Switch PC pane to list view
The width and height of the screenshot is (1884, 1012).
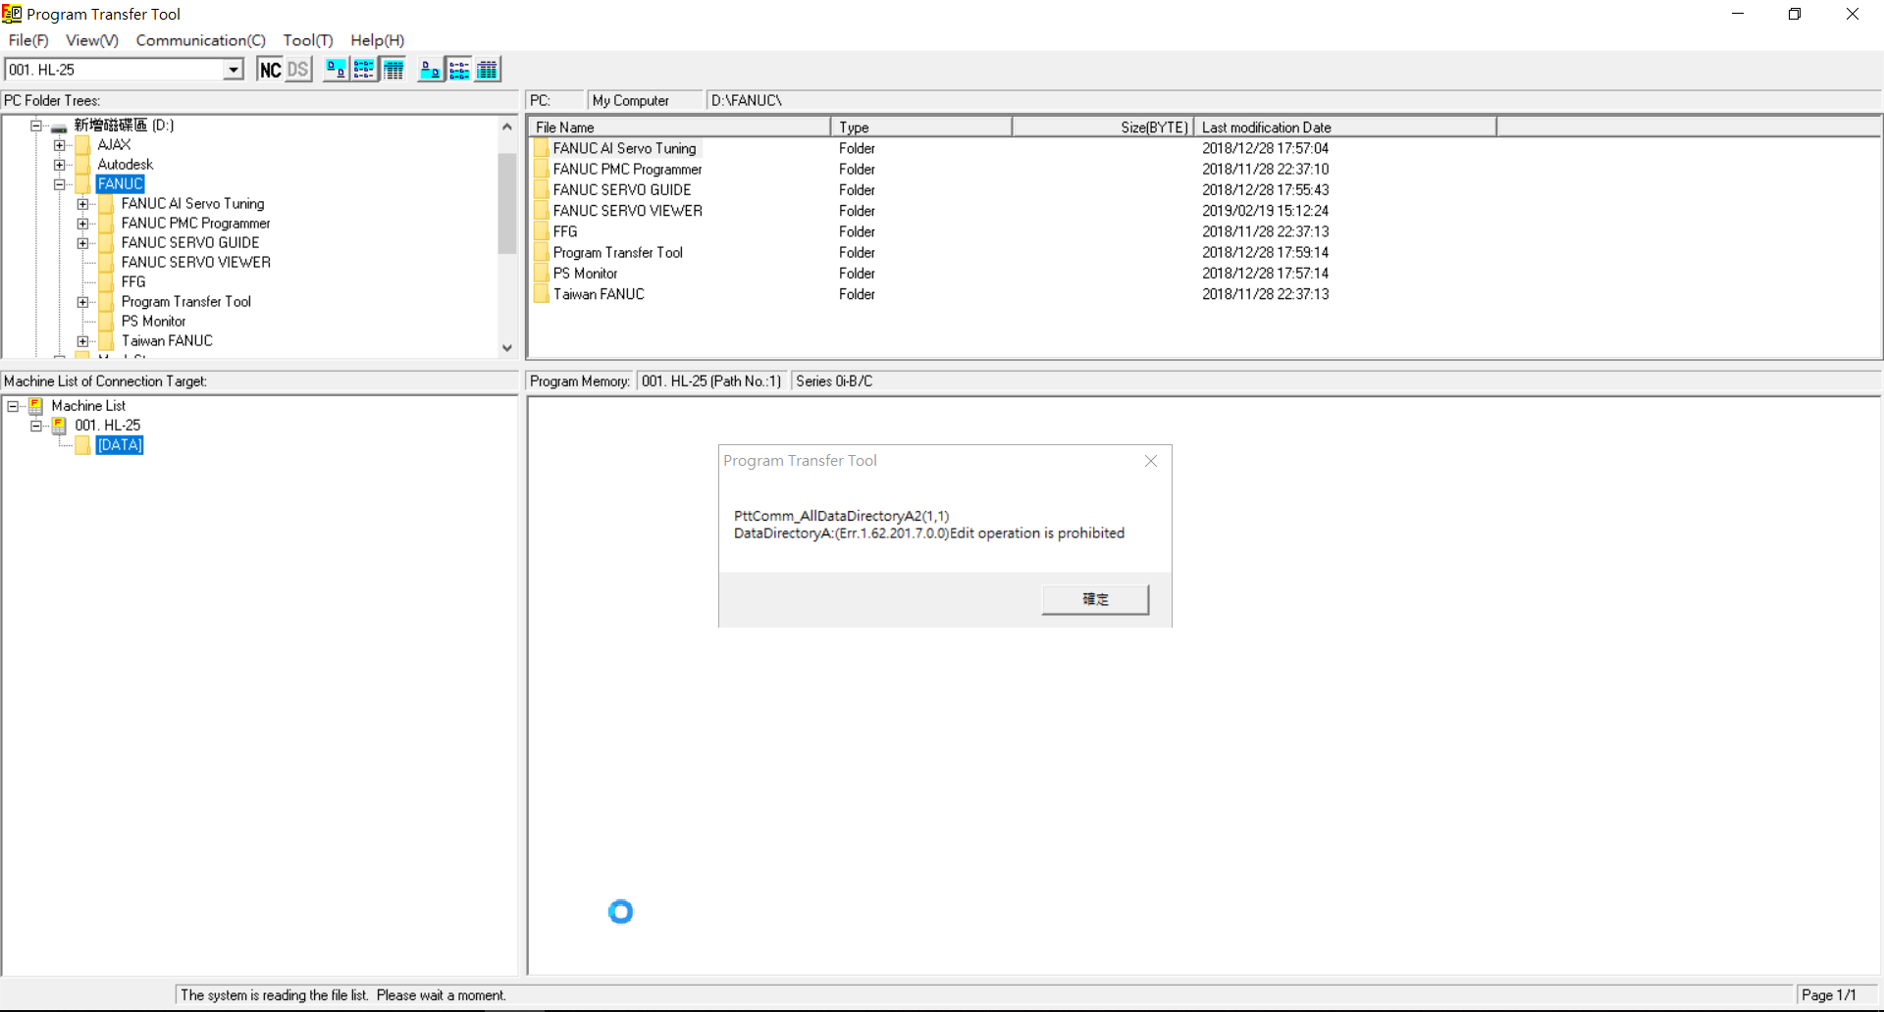[364, 70]
